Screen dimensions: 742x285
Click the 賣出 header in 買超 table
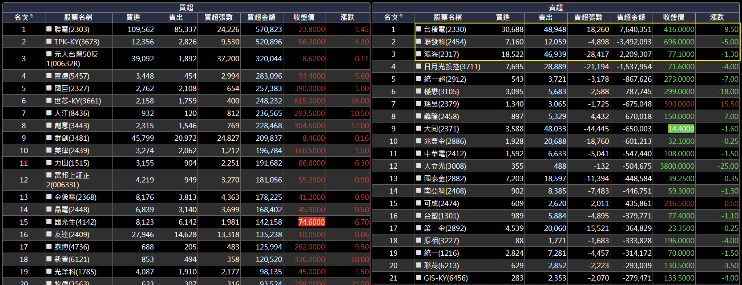click(x=176, y=17)
